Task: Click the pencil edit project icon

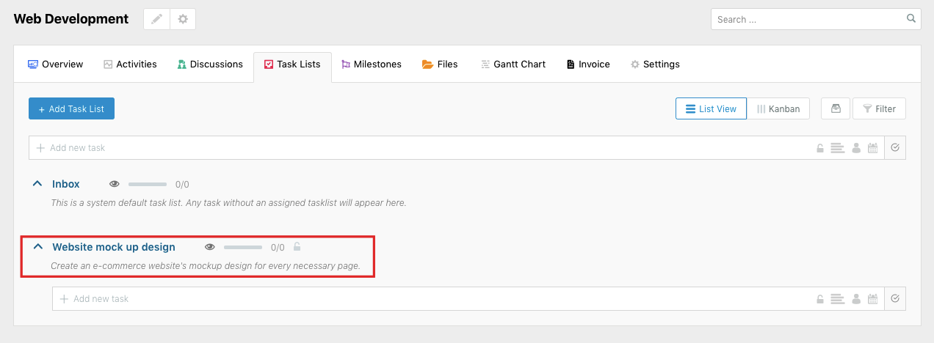Action: tap(156, 20)
